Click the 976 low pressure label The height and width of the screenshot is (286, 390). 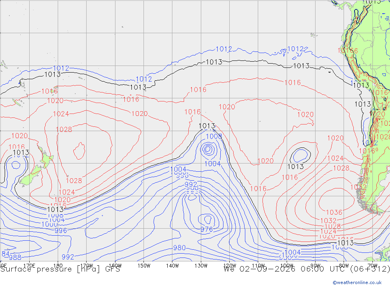207,229
